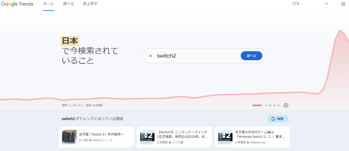
Task: Open 4Gamer.net 次世代ゲーム機 article
Action: coord(253,137)
